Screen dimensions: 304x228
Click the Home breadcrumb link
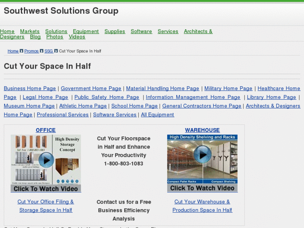click(x=13, y=51)
